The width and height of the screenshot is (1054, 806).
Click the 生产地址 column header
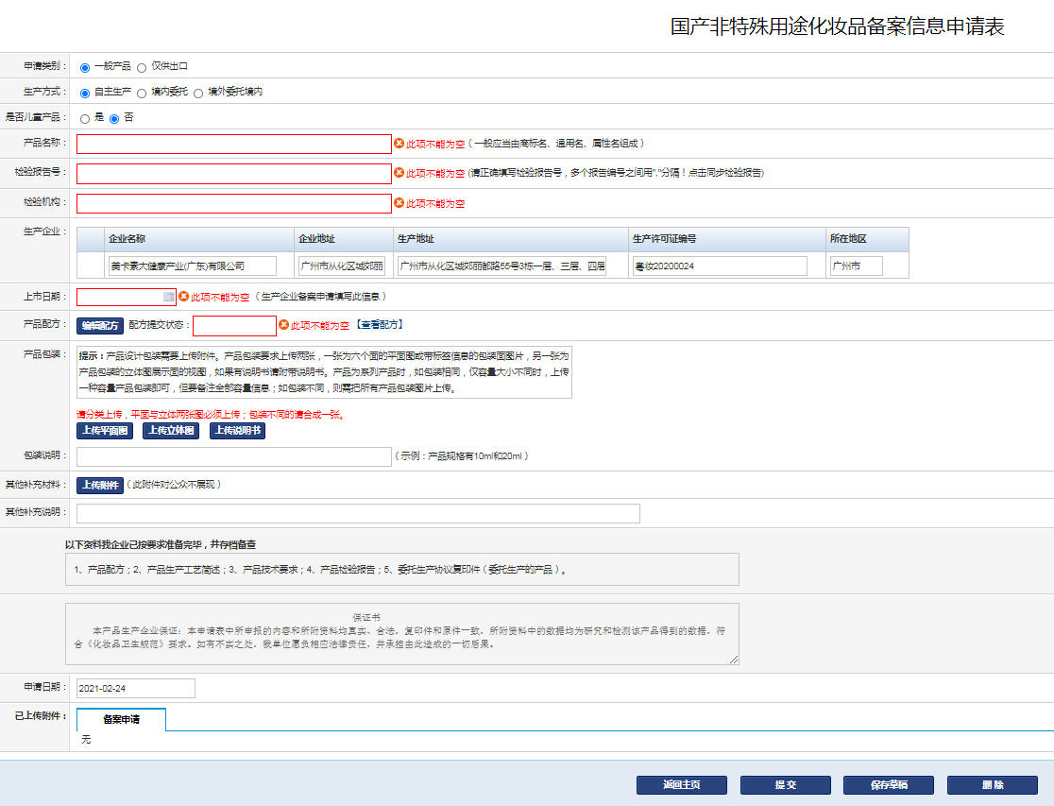tap(511, 239)
